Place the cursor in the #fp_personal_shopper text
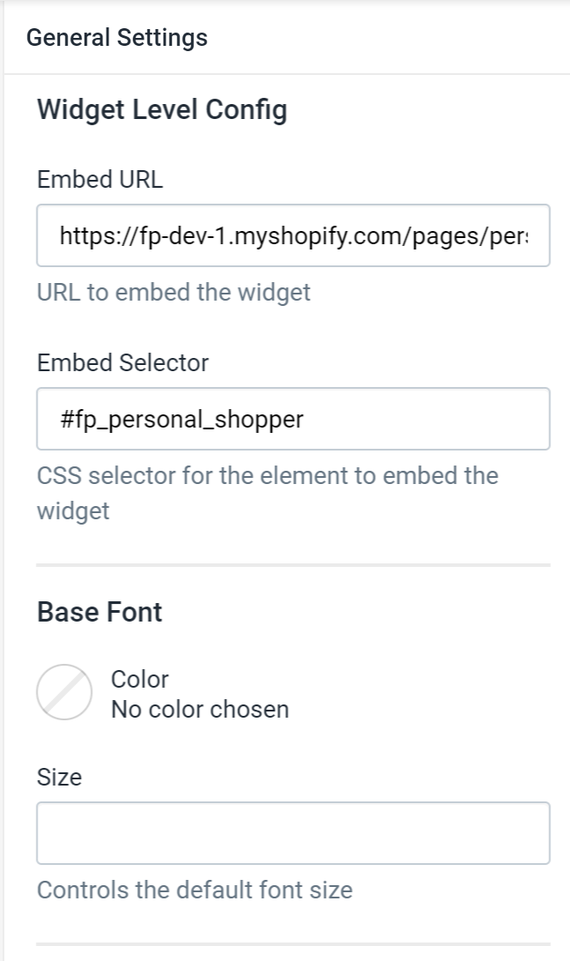 click(x=181, y=420)
